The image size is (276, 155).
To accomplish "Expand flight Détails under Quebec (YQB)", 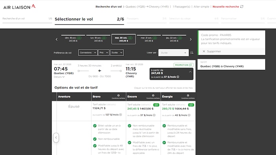I will [x=59, y=77].
